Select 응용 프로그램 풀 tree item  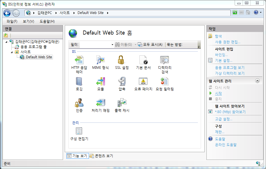click(x=33, y=47)
